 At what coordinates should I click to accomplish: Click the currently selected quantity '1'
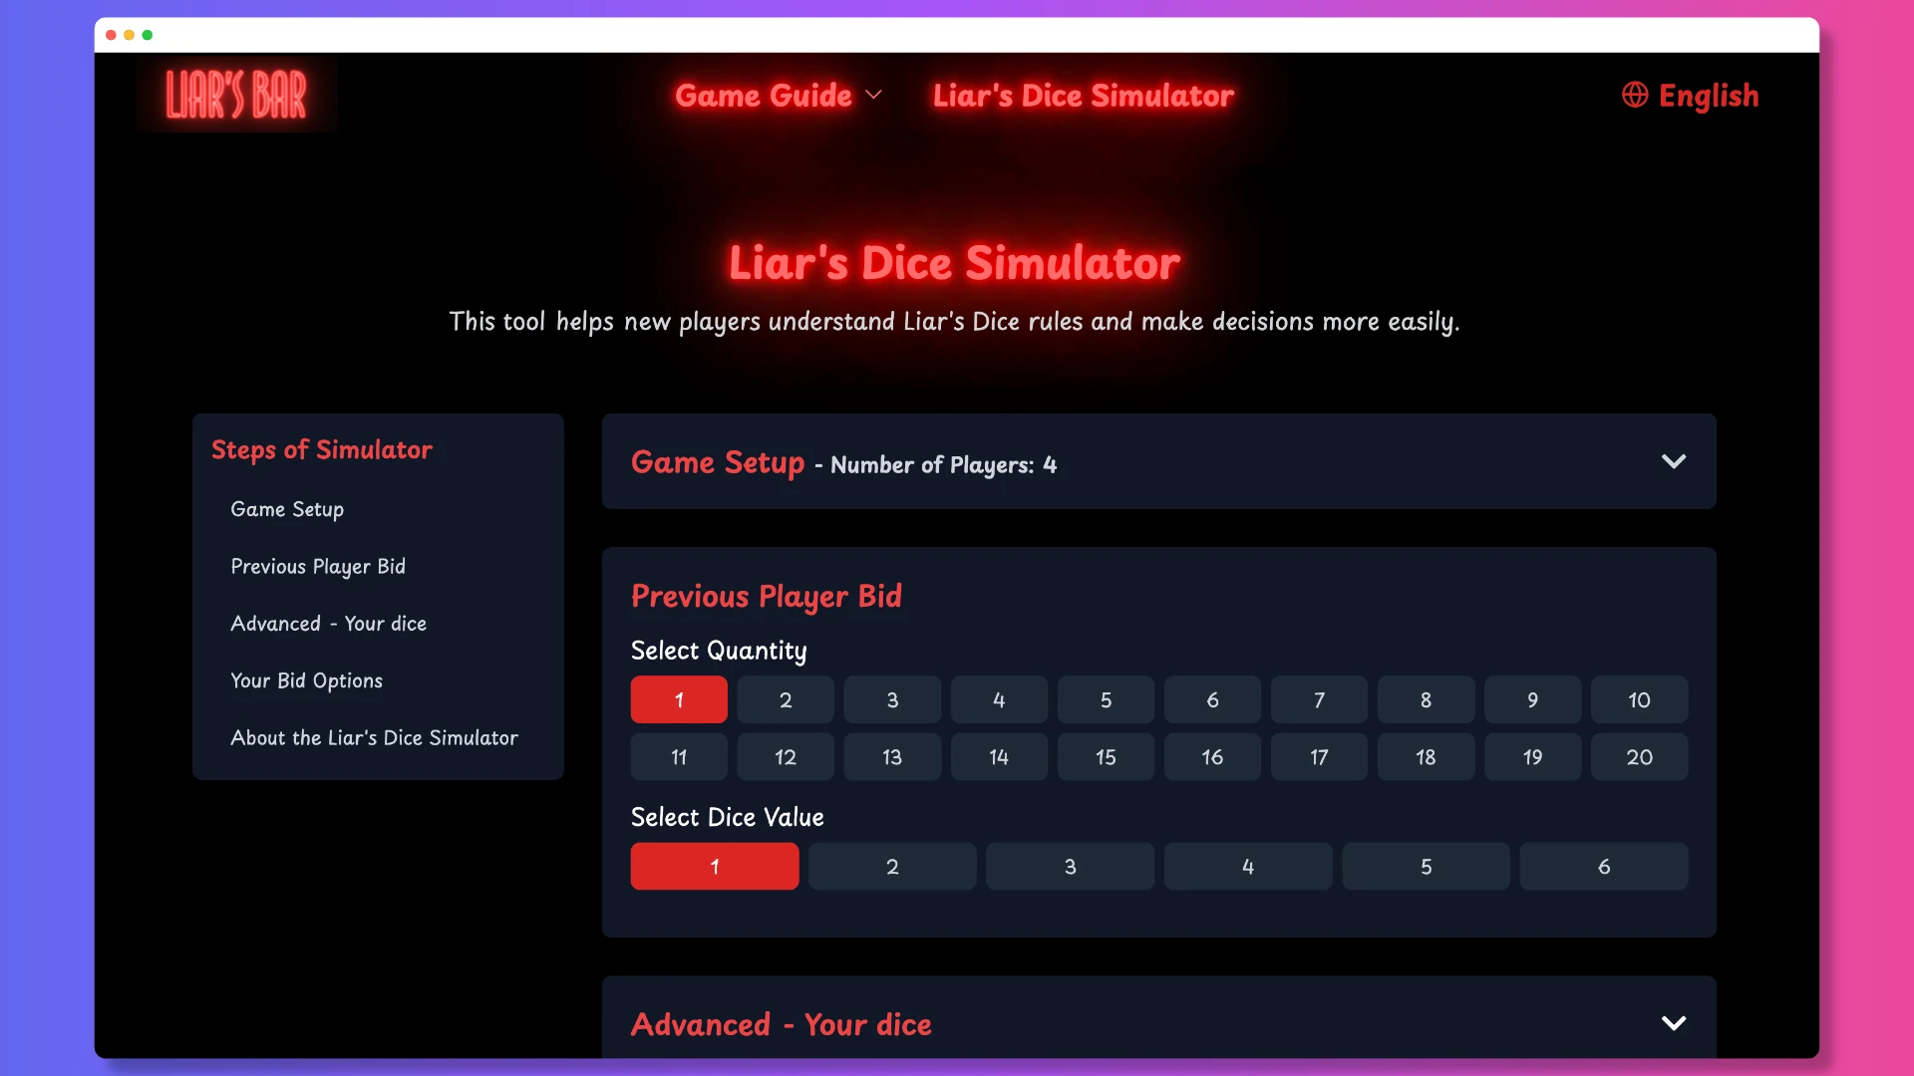click(x=678, y=699)
